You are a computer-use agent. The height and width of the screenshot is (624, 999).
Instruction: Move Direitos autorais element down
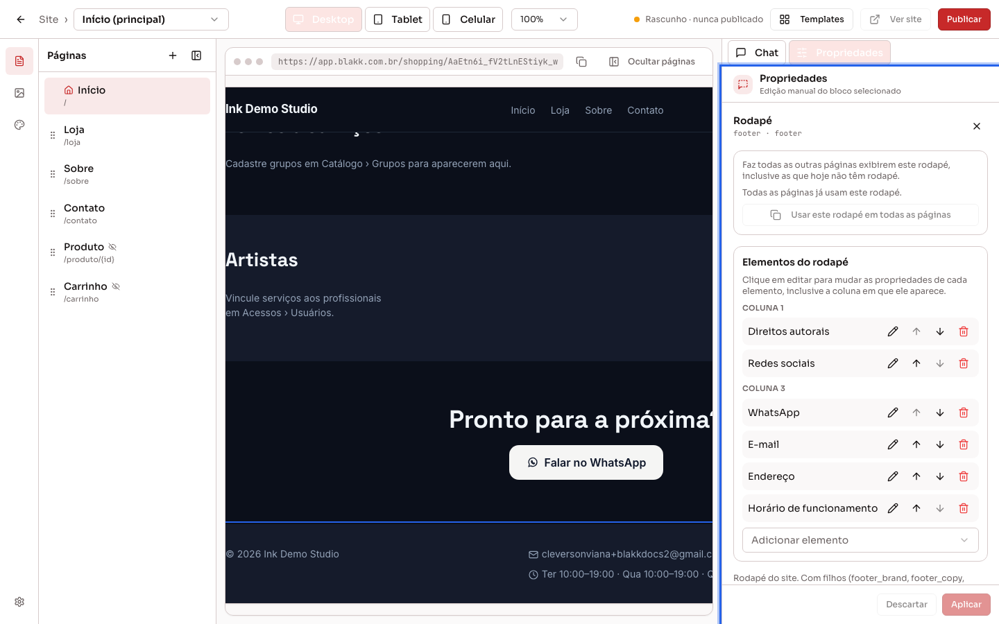tap(940, 331)
